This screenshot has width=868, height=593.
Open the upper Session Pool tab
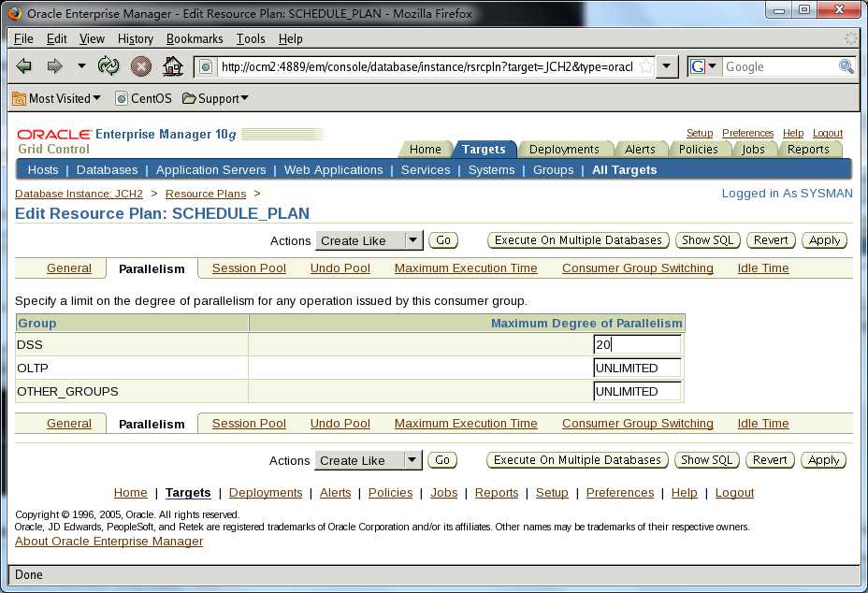[x=249, y=268]
